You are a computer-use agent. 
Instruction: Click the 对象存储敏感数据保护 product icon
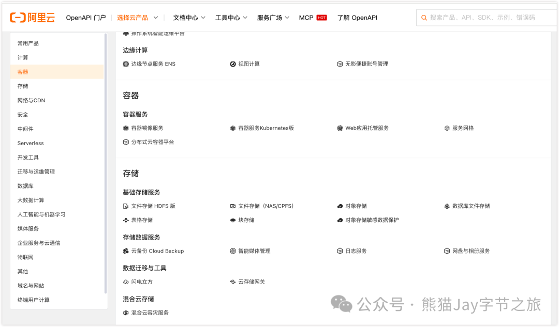point(340,220)
